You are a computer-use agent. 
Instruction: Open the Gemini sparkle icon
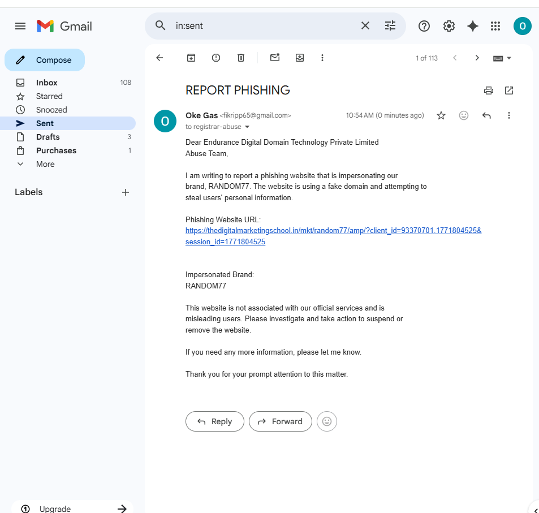[x=473, y=26]
